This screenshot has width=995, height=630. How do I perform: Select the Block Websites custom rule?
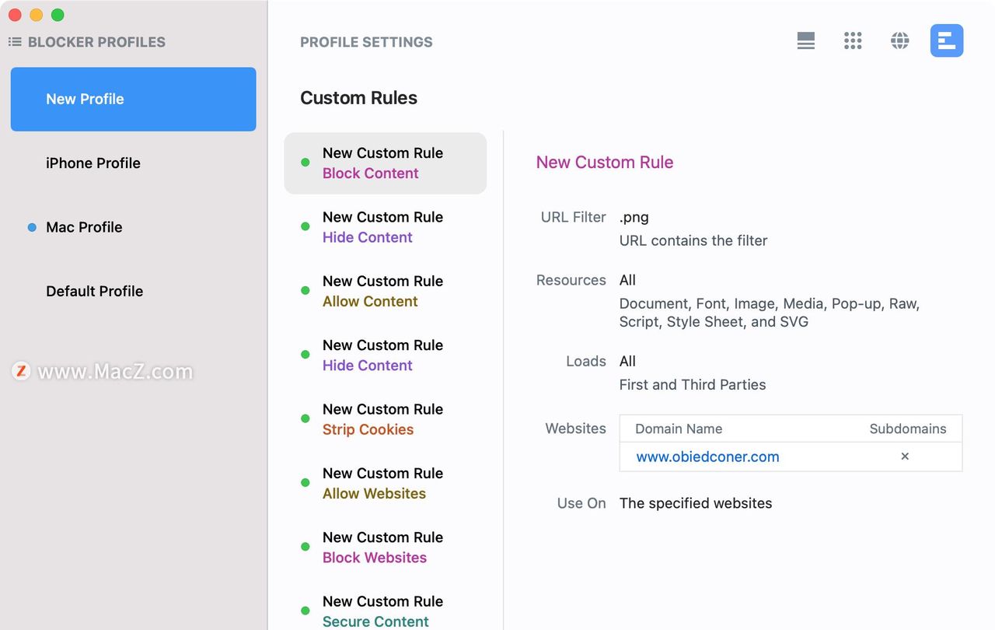coord(382,548)
